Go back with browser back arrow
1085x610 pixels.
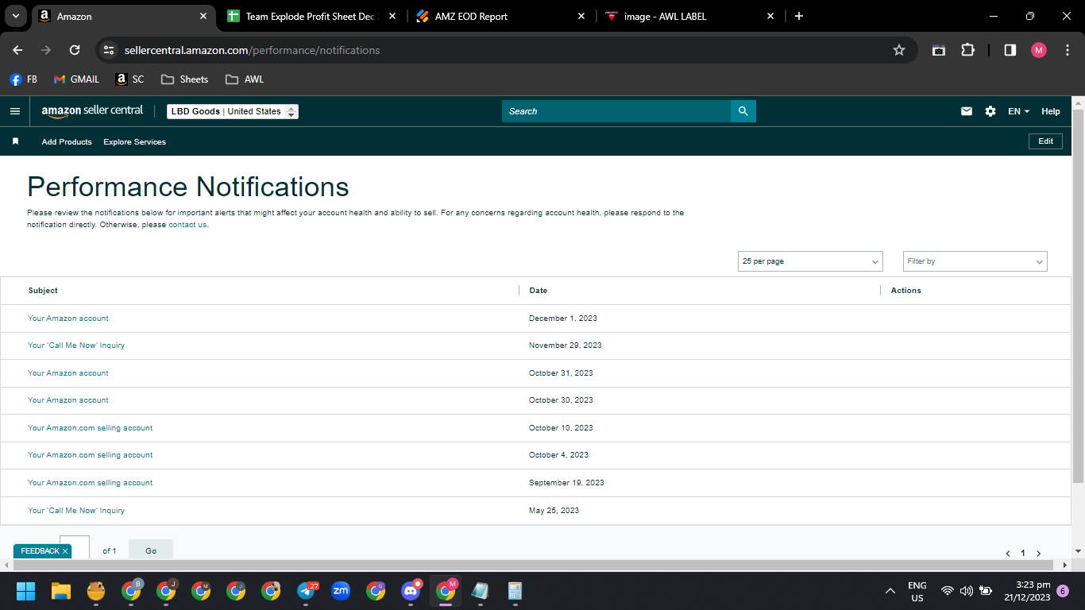coord(17,50)
